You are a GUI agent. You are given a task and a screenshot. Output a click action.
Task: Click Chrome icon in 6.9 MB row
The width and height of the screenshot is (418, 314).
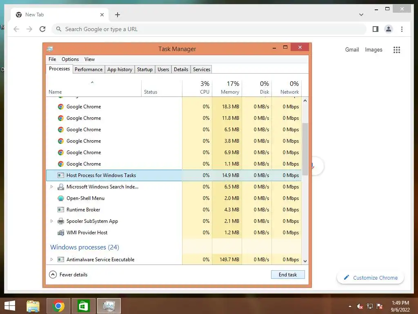[61, 153]
